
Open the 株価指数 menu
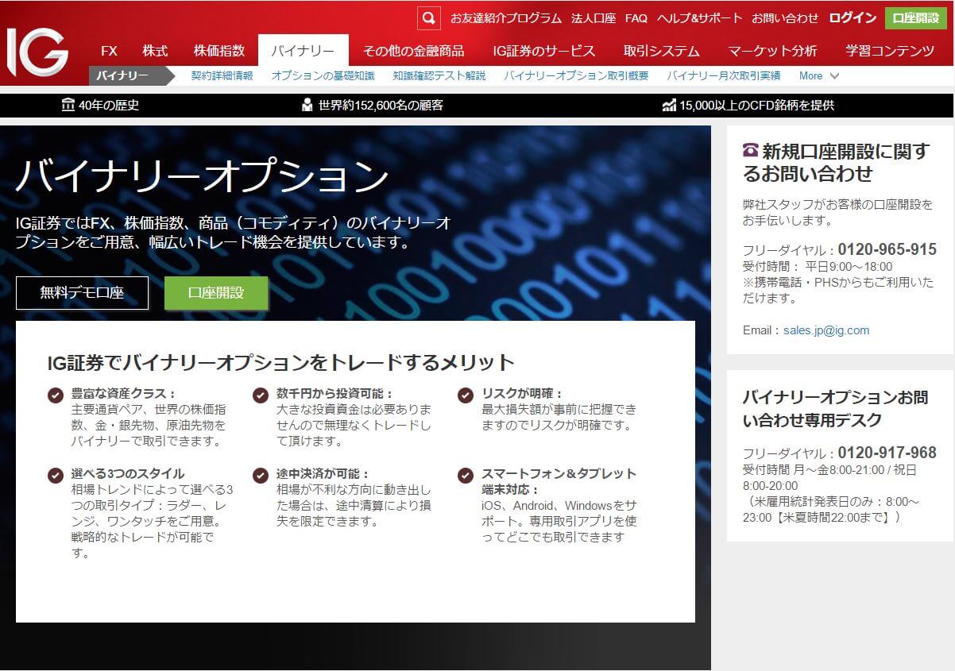[x=219, y=51]
